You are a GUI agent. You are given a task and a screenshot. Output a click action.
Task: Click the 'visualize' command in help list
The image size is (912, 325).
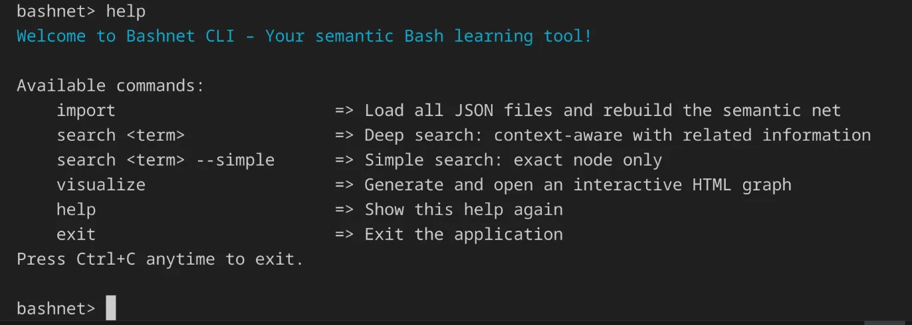click(x=100, y=184)
